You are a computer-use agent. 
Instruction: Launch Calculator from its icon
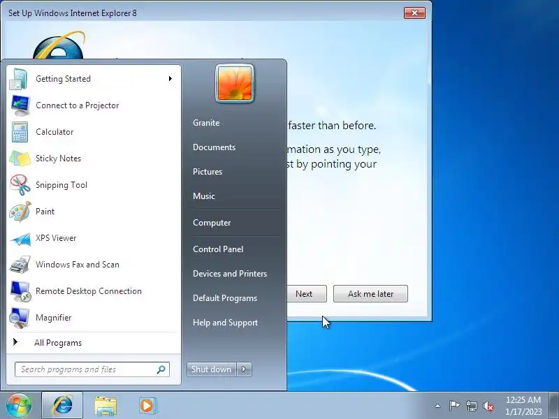click(x=20, y=132)
